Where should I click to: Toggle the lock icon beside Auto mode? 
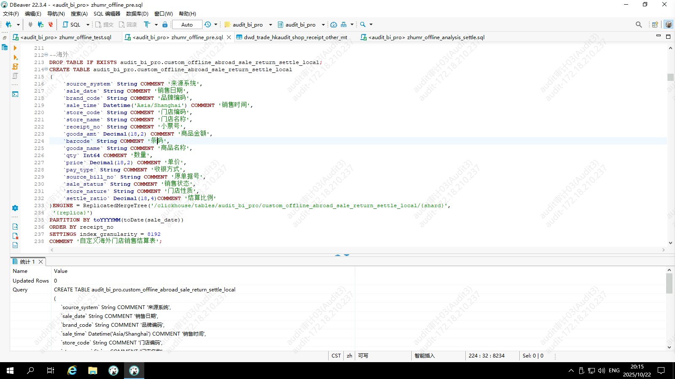click(165, 24)
